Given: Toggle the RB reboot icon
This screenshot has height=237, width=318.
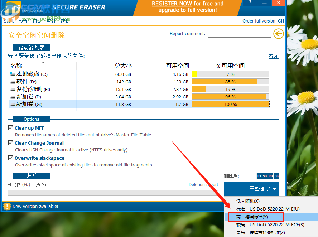Looking at the screenshot, I should pyautogui.click(x=271, y=176).
